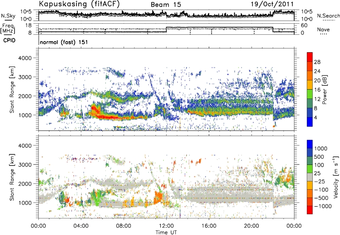The height and width of the screenshot is (235, 340).
Task: Pick the Velocity segment between -1000 and -500
Action: [310, 202]
